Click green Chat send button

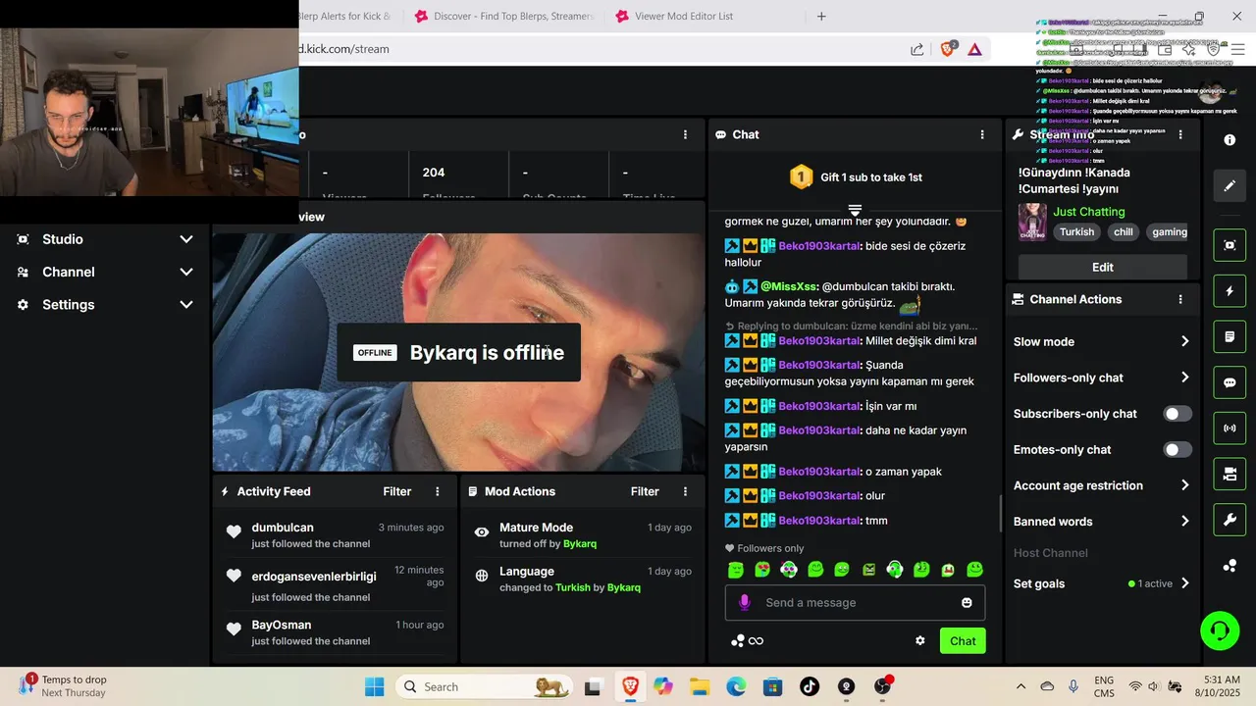[x=963, y=641]
